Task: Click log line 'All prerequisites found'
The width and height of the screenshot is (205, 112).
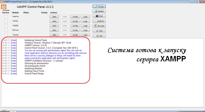Action: (35, 66)
